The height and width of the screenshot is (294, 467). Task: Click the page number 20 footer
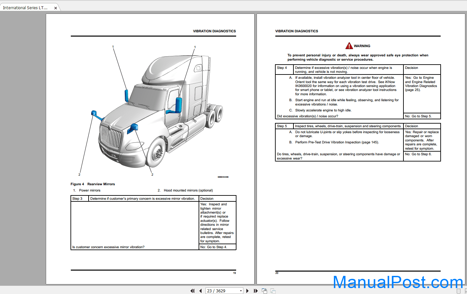pos(277,273)
